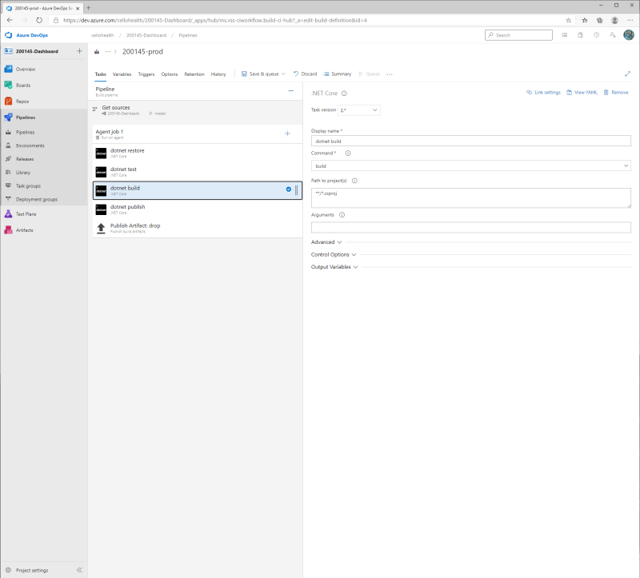Click Link settings
This screenshot has width=640, height=578.
tap(543, 93)
